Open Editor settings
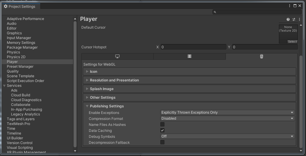Image resolution: width=306 pixels, height=156 pixels. tap(12, 28)
